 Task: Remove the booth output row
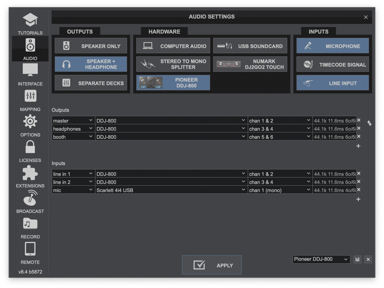(359, 137)
